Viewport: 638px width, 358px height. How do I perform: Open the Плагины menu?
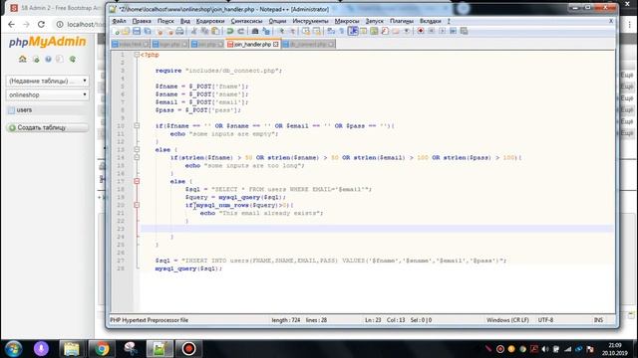click(402, 21)
